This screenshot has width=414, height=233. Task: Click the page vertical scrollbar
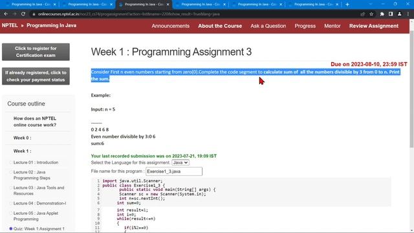[x=411, y=89]
